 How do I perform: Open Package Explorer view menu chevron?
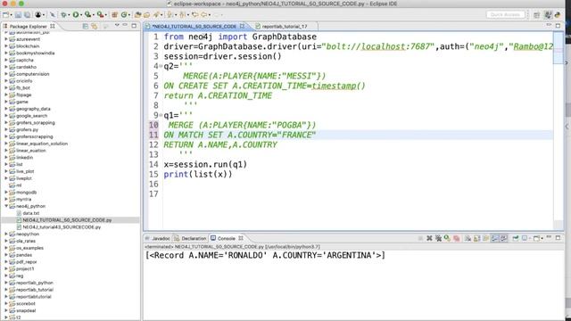point(117,26)
